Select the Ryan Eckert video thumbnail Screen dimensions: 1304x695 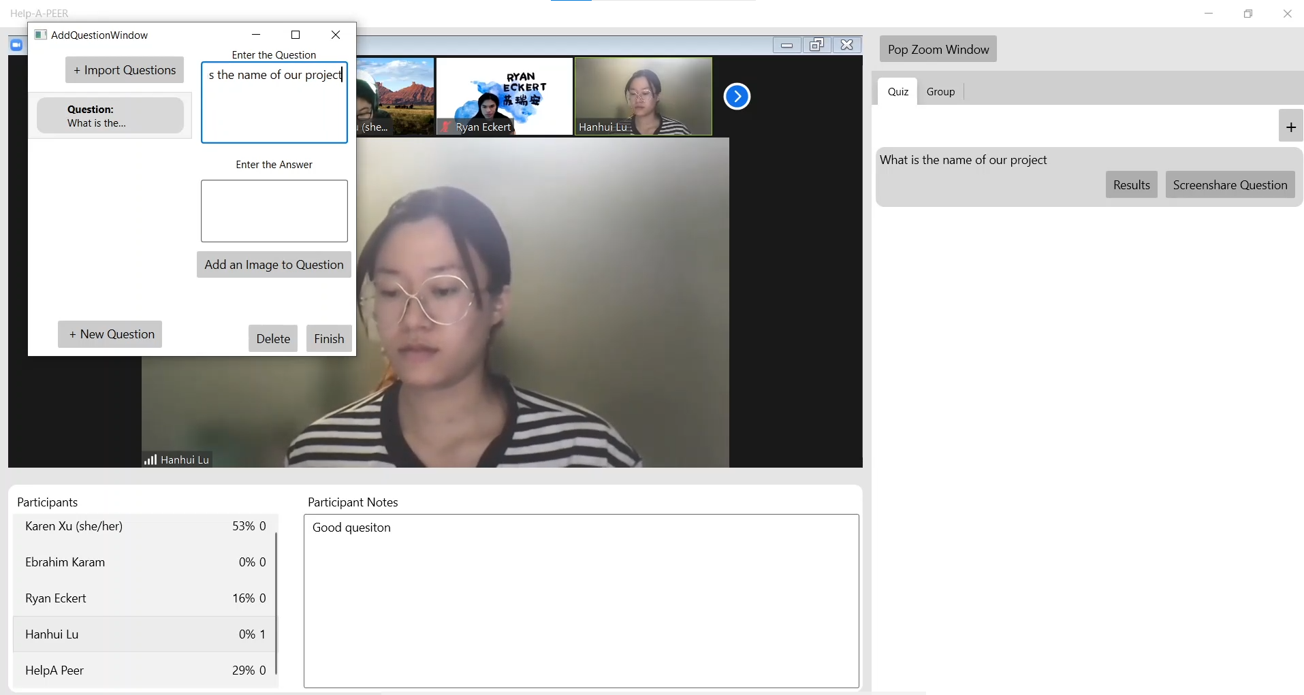pyautogui.click(x=505, y=96)
